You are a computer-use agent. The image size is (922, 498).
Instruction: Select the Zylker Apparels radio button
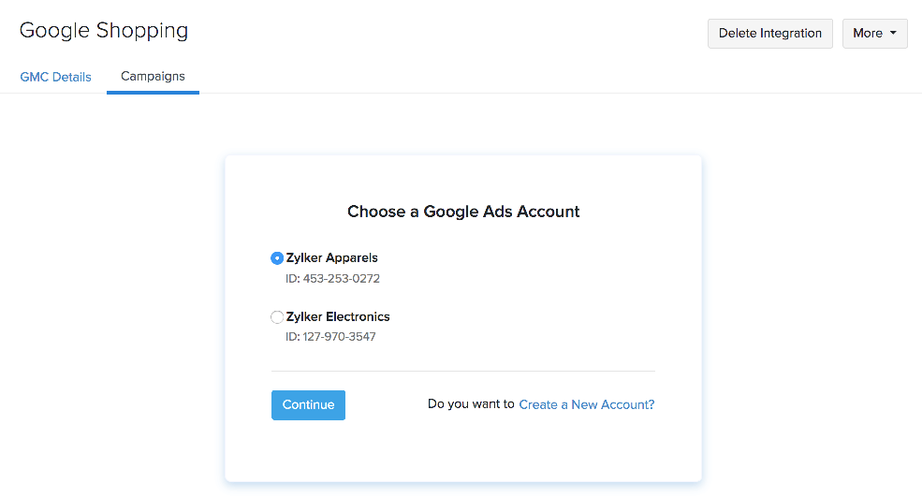click(277, 258)
